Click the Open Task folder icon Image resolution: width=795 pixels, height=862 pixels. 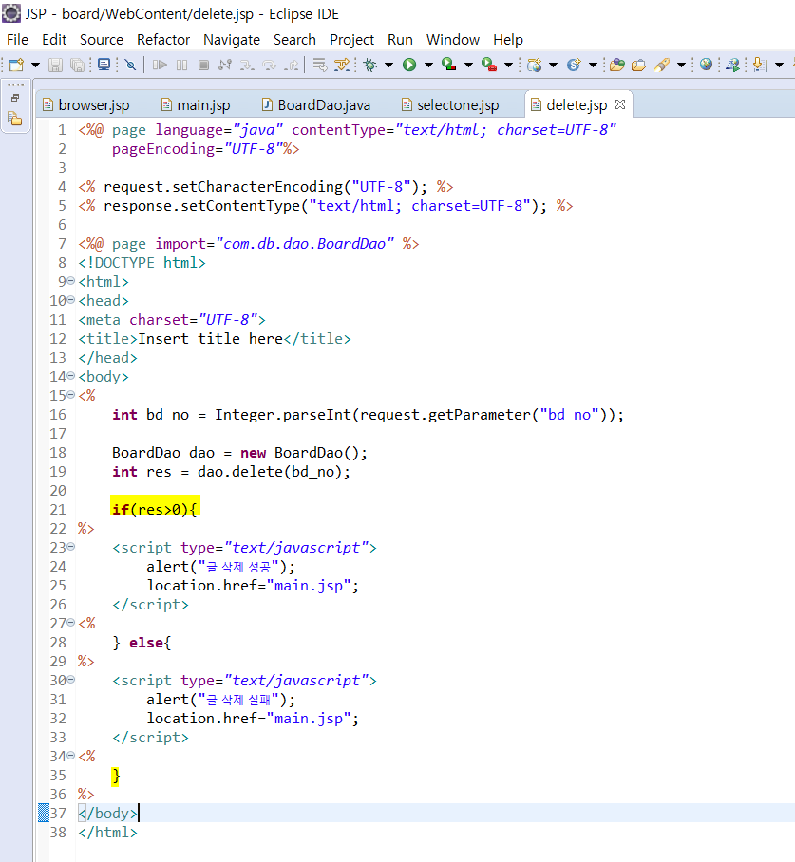coord(638,65)
